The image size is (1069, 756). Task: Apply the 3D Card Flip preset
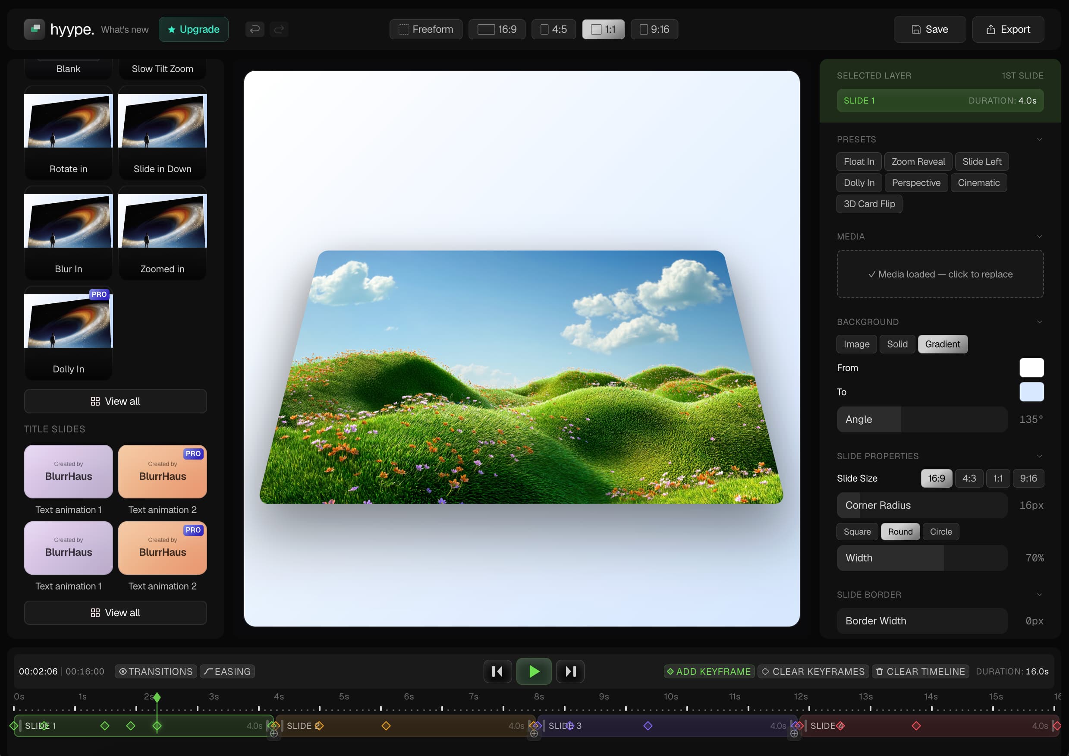tap(869, 204)
